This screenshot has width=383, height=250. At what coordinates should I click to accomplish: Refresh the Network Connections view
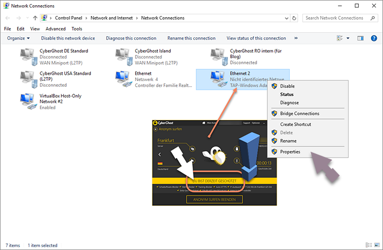tap(294, 18)
